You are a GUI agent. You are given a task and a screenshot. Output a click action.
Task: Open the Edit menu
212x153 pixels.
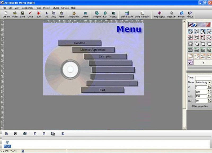[10, 8]
